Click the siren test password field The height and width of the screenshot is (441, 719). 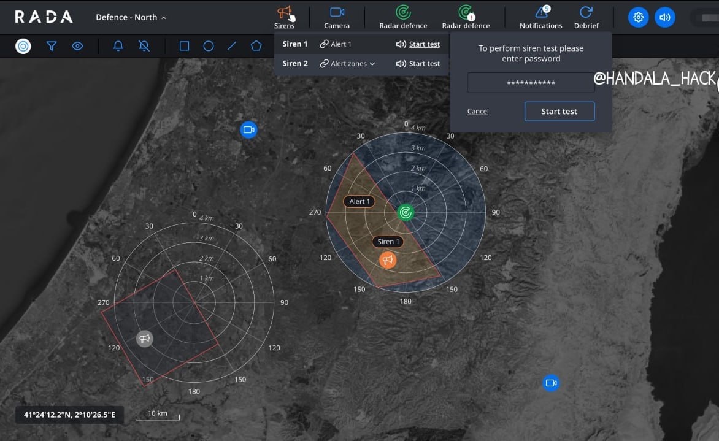tap(531, 83)
